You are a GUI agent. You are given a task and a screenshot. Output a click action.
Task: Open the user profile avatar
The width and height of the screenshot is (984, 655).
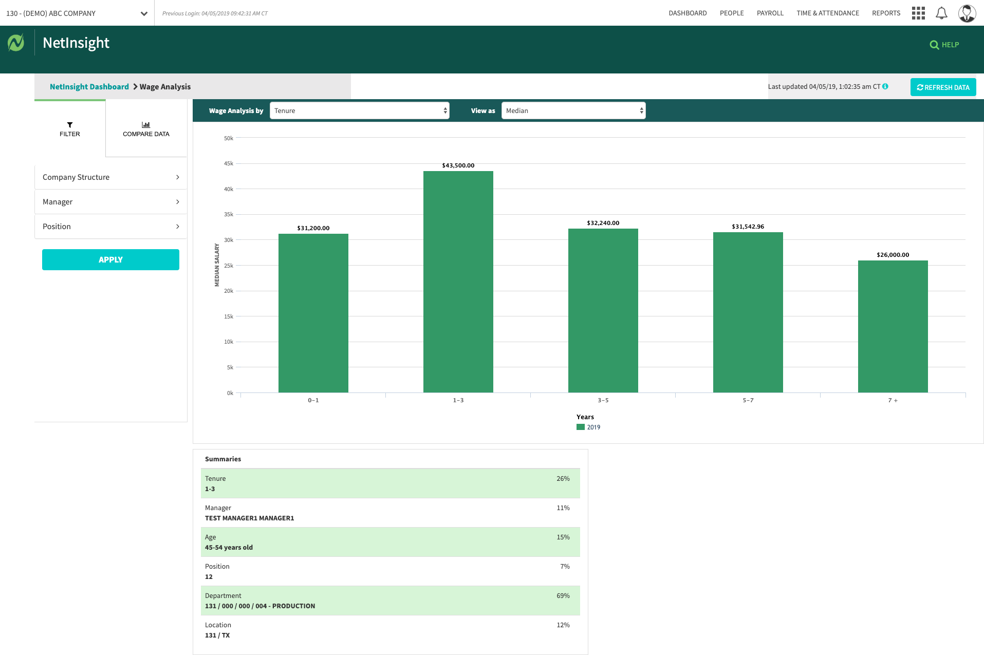coord(967,13)
